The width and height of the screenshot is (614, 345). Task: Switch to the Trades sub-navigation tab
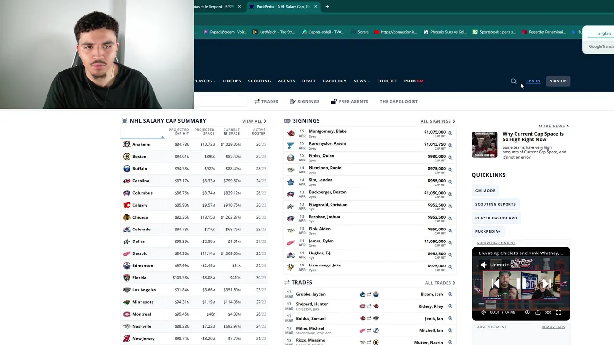(x=266, y=101)
